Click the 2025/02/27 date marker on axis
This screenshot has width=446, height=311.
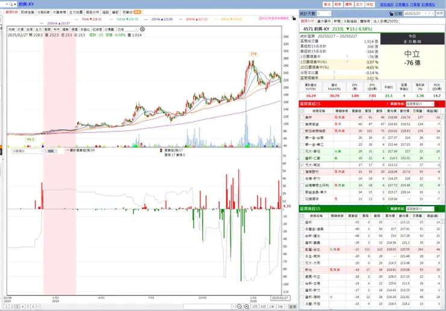[280, 298]
